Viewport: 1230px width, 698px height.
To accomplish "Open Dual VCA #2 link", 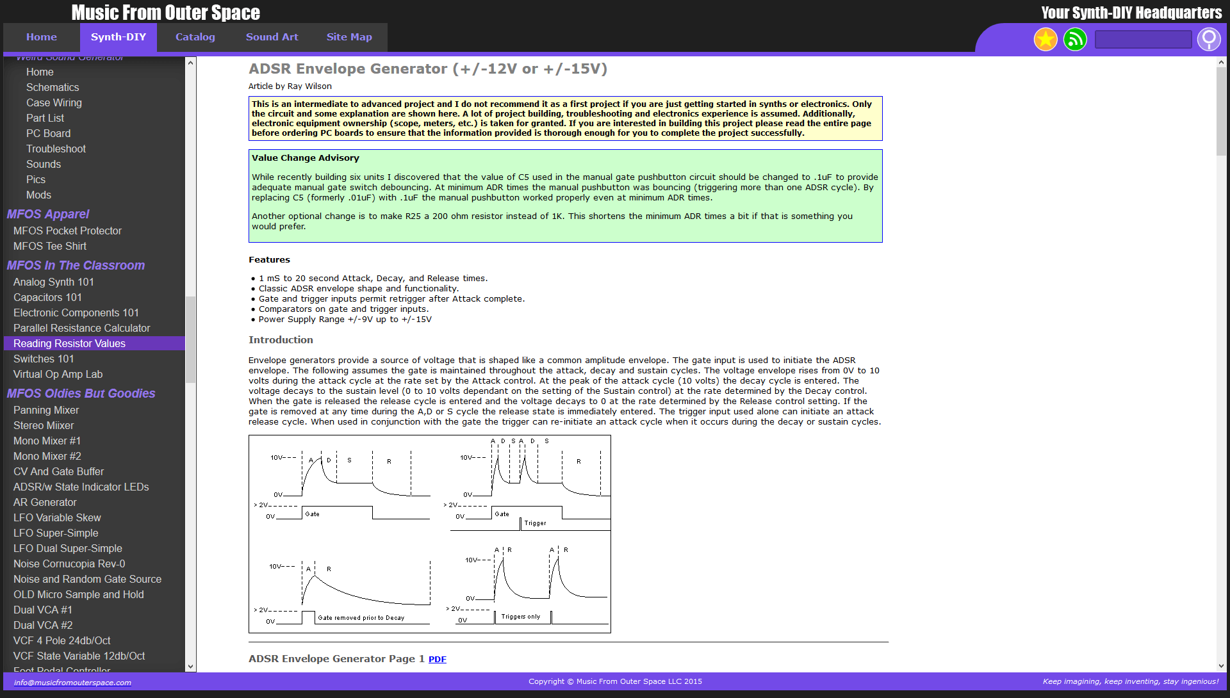I will [43, 625].
